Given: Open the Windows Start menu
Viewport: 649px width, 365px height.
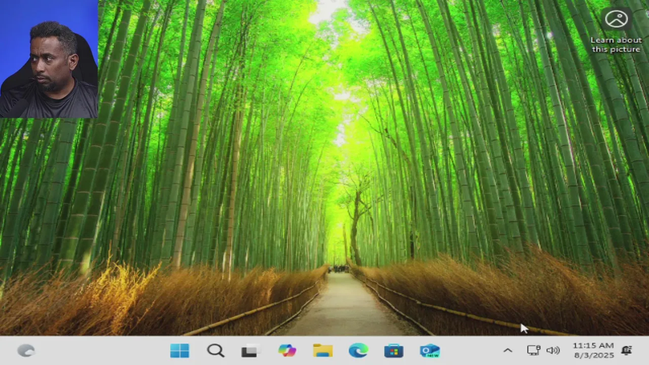Looking at the screenshot, I should (179, 351).
